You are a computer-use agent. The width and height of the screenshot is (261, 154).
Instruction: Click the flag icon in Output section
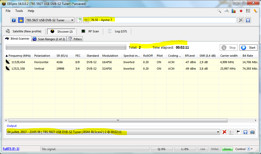pos(238,132)
